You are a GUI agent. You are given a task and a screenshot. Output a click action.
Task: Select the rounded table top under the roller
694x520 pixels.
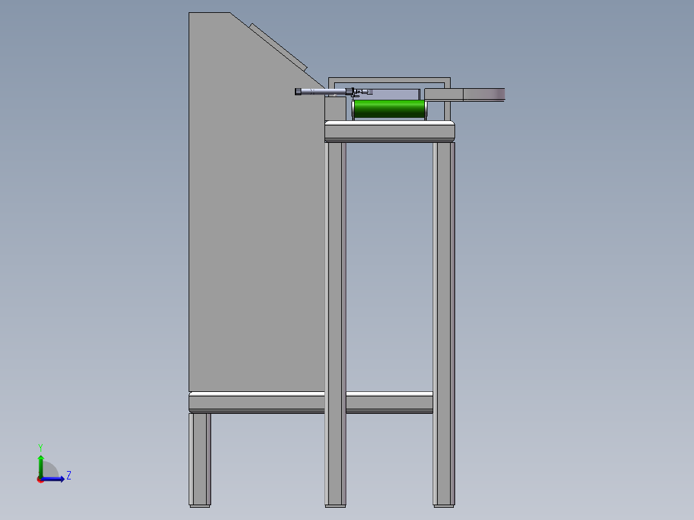(x=389, y=131)
